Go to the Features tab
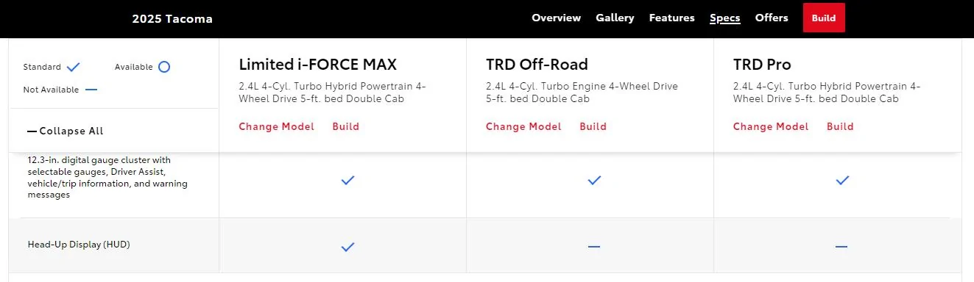This screenshot has width=974, height=282. pyautogui.click(x=671, y=18)
